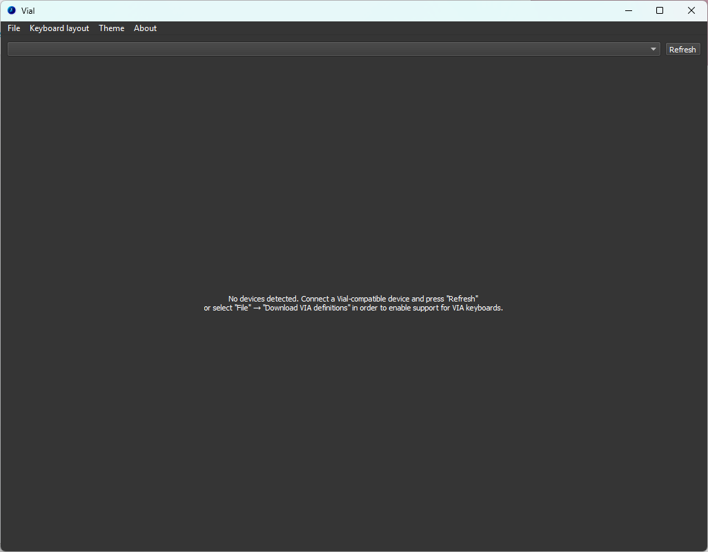Click the "Download VIA definitions" instruction line
This screenshot has width=708, height=552.
(353, 308)
